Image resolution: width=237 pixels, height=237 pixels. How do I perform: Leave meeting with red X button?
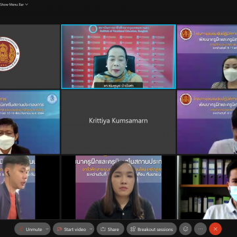pyautogui.click(x=215, y=229)
